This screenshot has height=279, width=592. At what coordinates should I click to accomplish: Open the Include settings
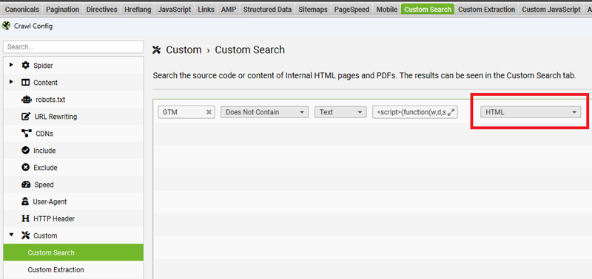tap(44, 151)
